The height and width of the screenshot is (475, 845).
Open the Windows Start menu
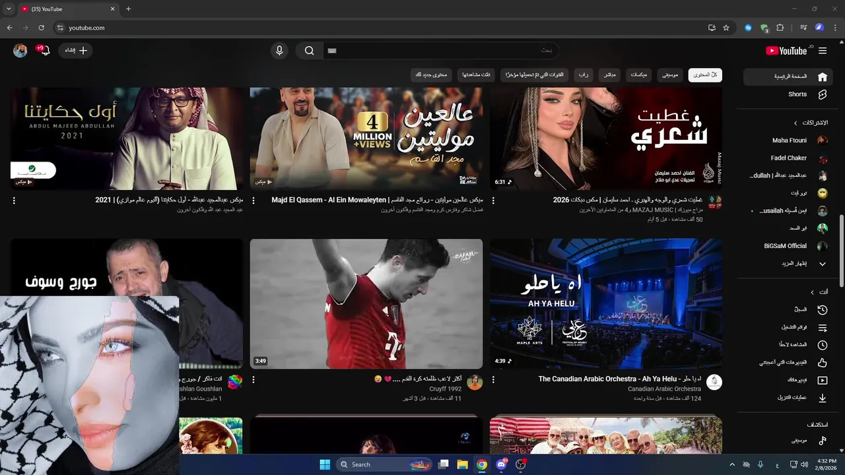(x=325, y=464)
